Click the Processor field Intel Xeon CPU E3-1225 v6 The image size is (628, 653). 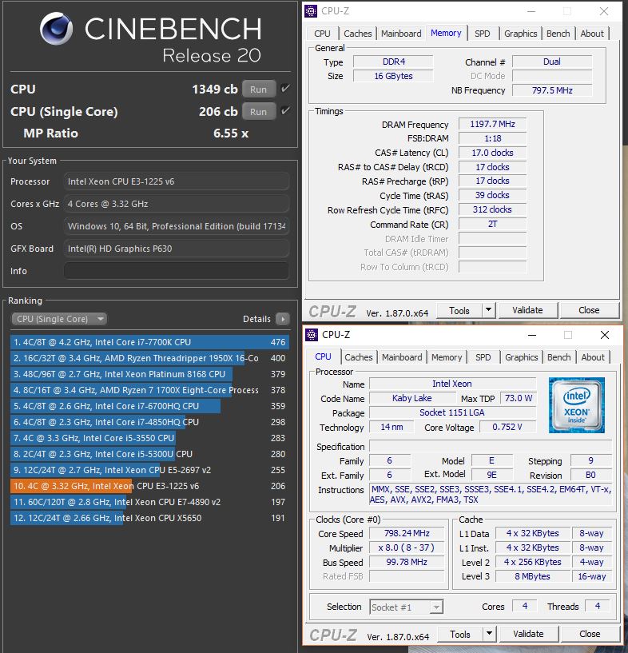(177, 181)
